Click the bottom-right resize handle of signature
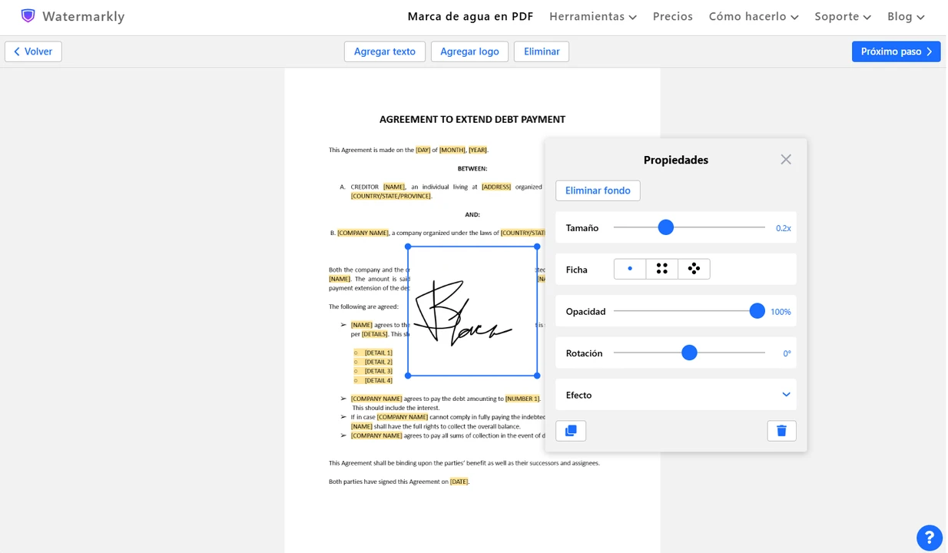The height and width of the screenshot is (553, 948). tap(537, 376)
